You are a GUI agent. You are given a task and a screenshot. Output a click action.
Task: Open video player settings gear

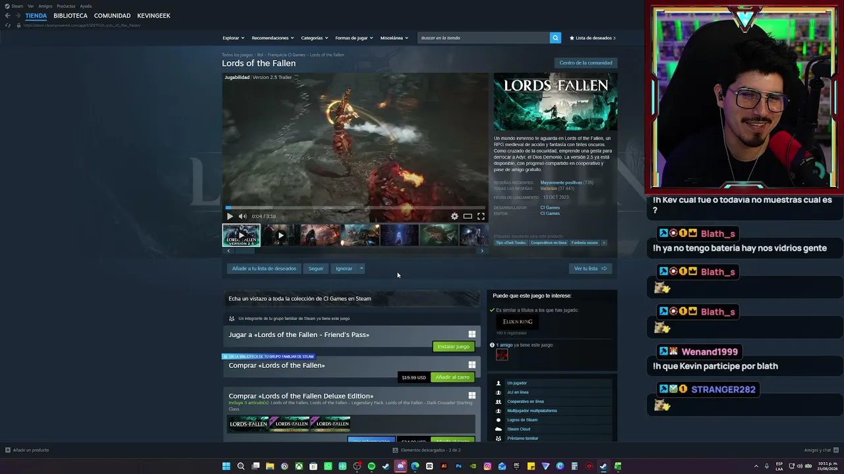tap(454, 216)
